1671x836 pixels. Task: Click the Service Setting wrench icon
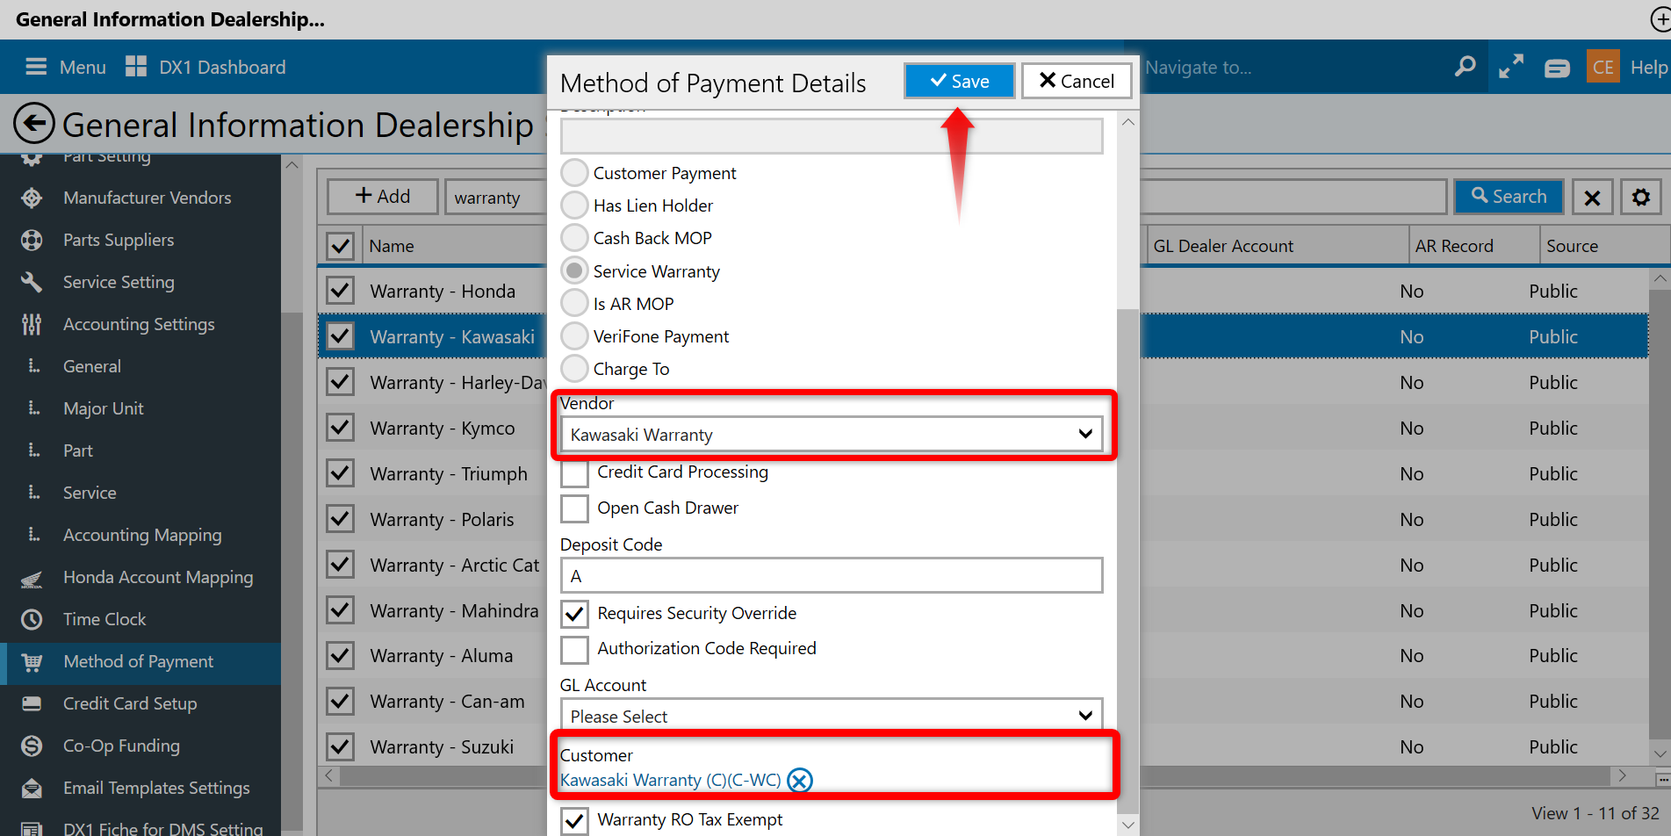(32, 282)
